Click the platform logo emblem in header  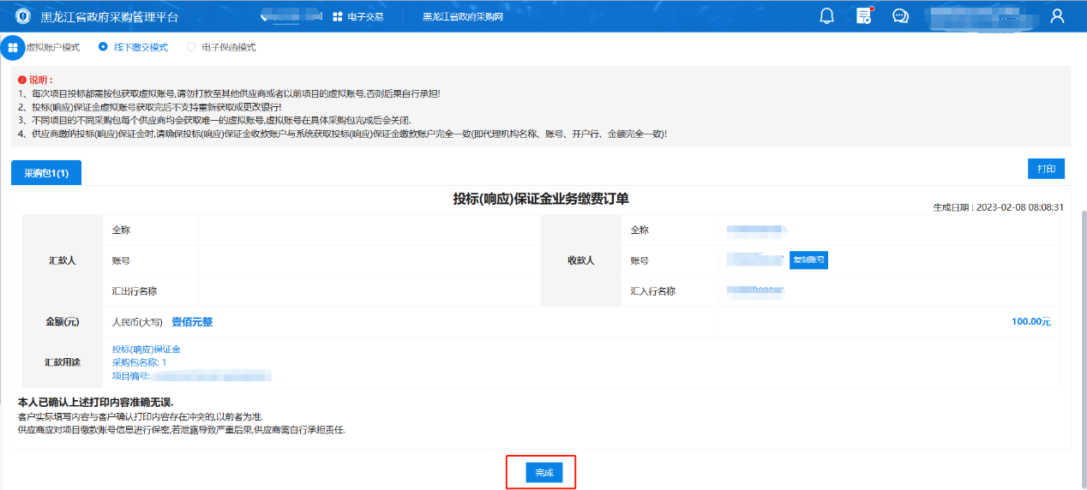pyautogui.click(x=23, y=16)
